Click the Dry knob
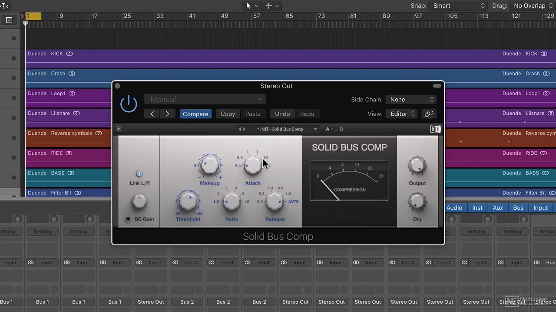Screen dimensions: 556x312 click(417, 201)
